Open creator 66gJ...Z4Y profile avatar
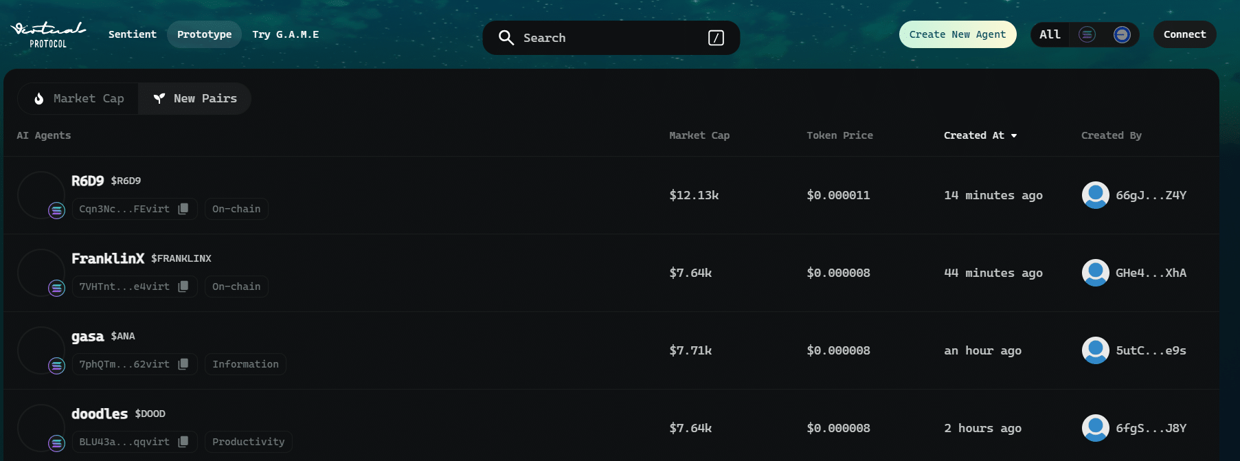This screenshot has width=1240, height=461. pyautogui.click(x=1095, y=195)
